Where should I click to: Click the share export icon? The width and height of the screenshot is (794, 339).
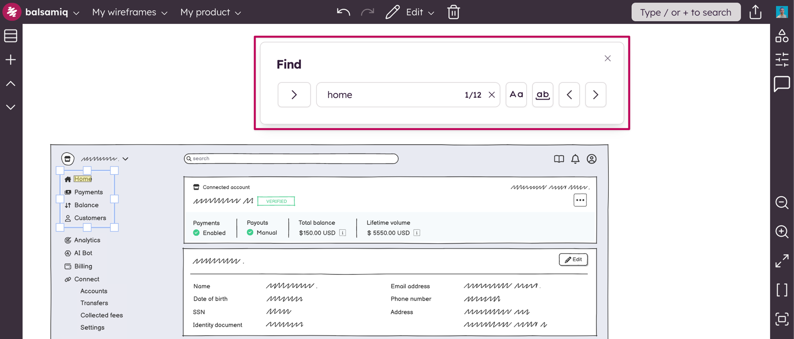(755, 12)
